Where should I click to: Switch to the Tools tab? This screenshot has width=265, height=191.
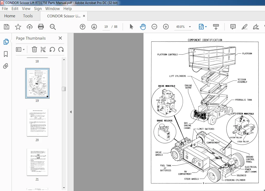[x=28, y=16]
